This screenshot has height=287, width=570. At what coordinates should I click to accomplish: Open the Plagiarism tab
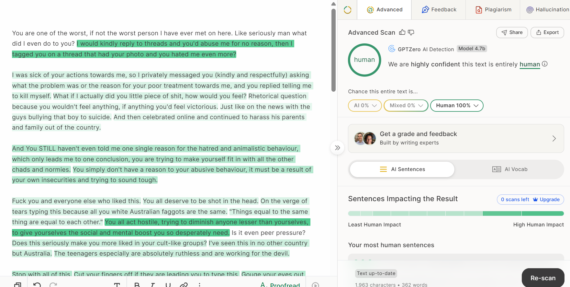(x=493, y=10)
